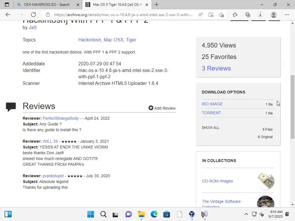This screenshot has height=221, width=295.
Task: Open Edge Settings and more menu
Action: click(287, 15)
